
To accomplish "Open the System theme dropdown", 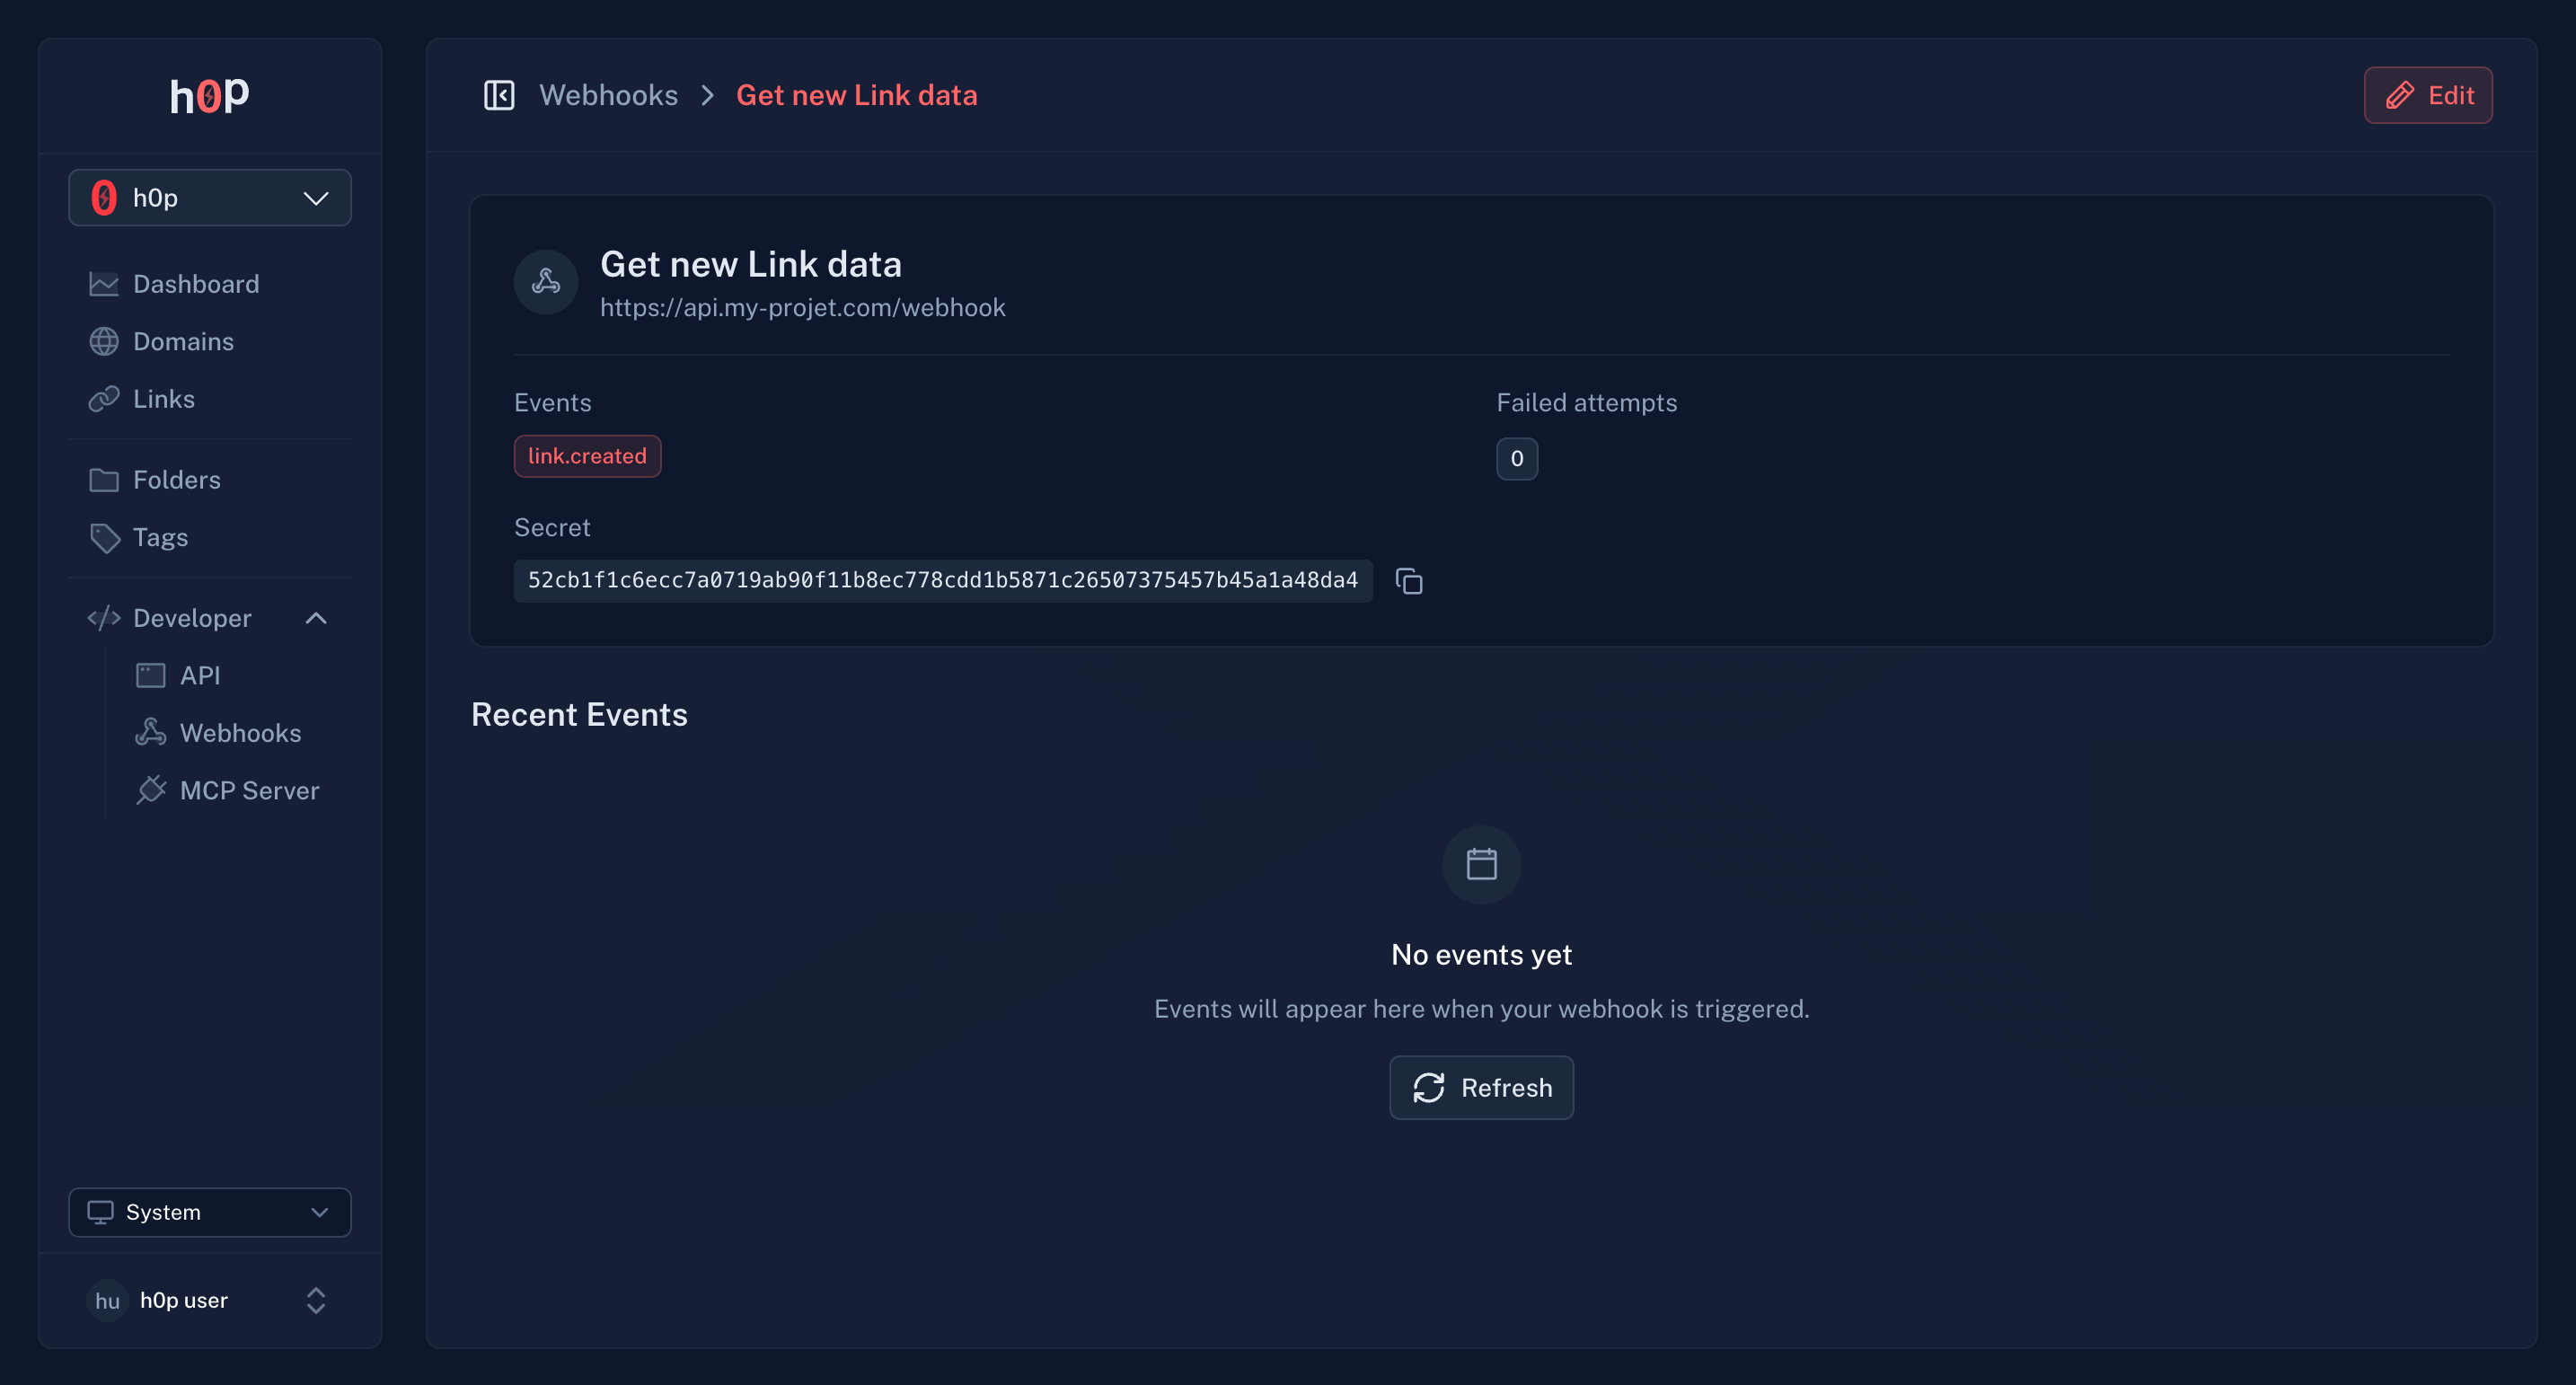I will (209, 1212).
